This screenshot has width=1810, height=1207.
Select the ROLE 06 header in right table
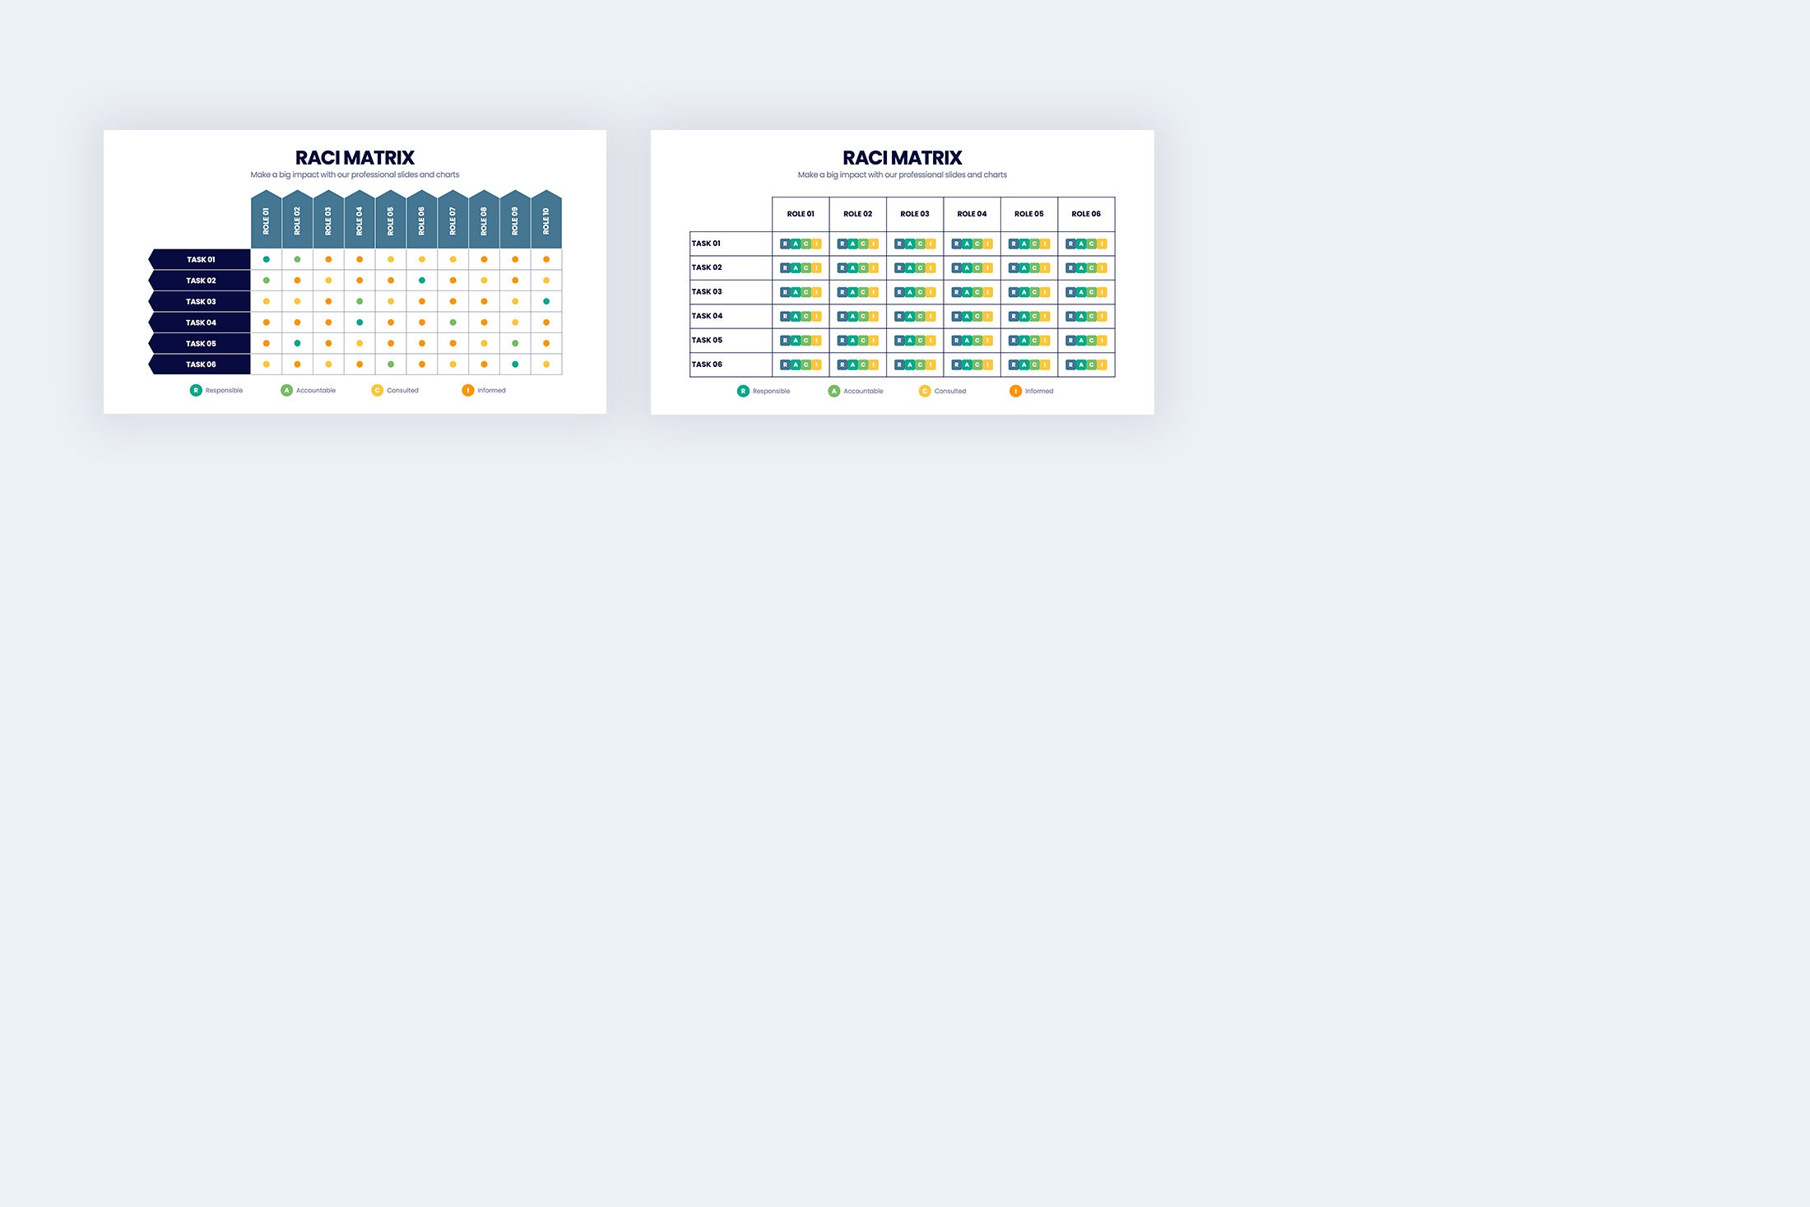point(1085,213)
